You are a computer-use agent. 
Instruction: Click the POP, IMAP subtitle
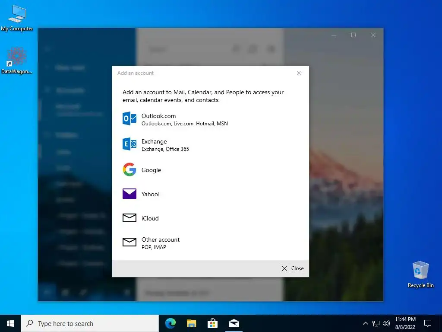tap(154, 247)
